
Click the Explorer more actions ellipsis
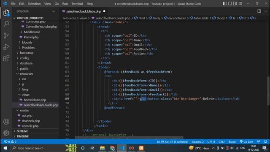tap(54, 11)
